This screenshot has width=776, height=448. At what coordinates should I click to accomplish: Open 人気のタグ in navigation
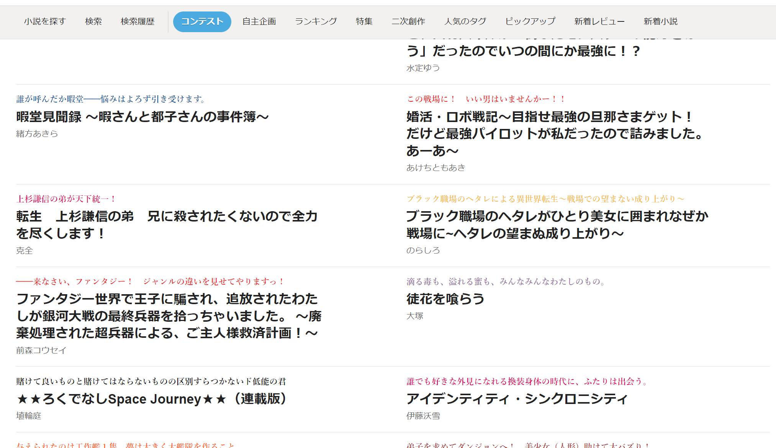(x=465, y=21)
